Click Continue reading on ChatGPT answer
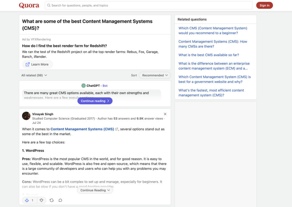Viewport: 292px width, 207px height. click(95, 101)
